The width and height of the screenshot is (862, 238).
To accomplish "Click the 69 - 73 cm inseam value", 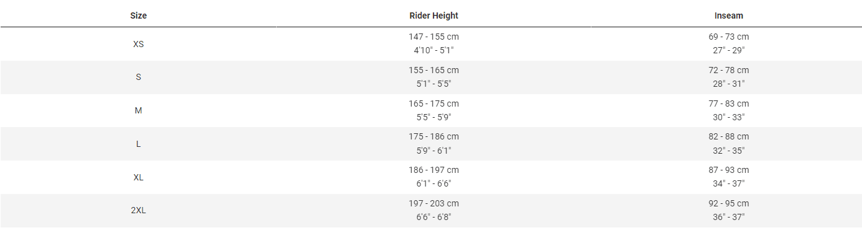I will coord(729,37).
